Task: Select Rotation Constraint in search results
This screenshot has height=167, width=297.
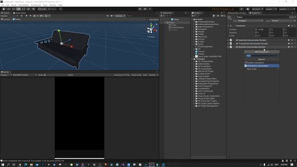Action: [x=262, y=63]
